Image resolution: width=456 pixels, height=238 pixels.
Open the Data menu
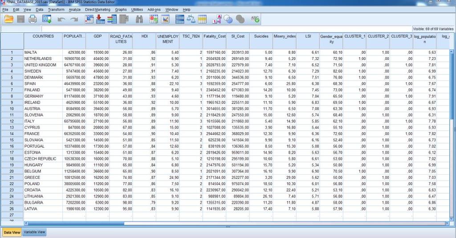(x=40, y=10)
